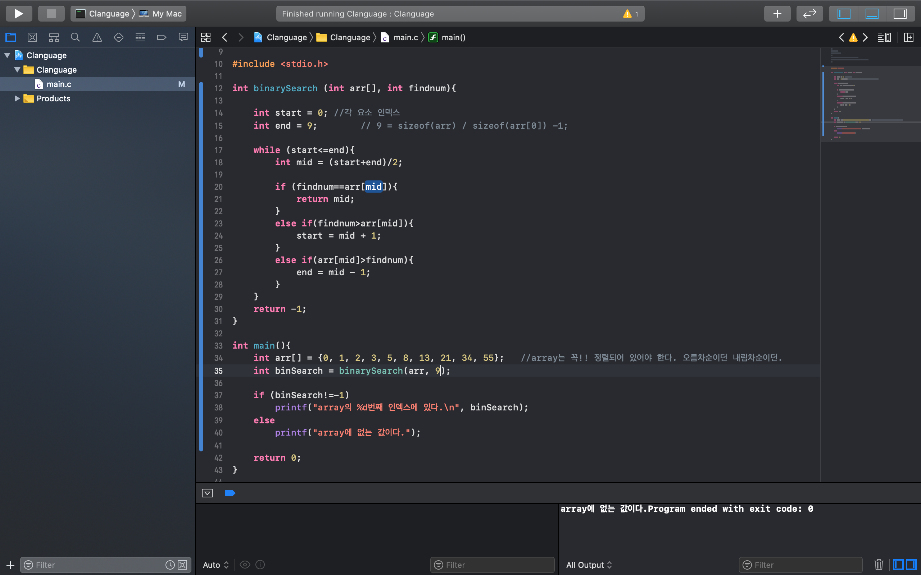Viewport: 921px width, 575px height.
Task: Toggle the Debug area visibility
Action: [872, 14]
